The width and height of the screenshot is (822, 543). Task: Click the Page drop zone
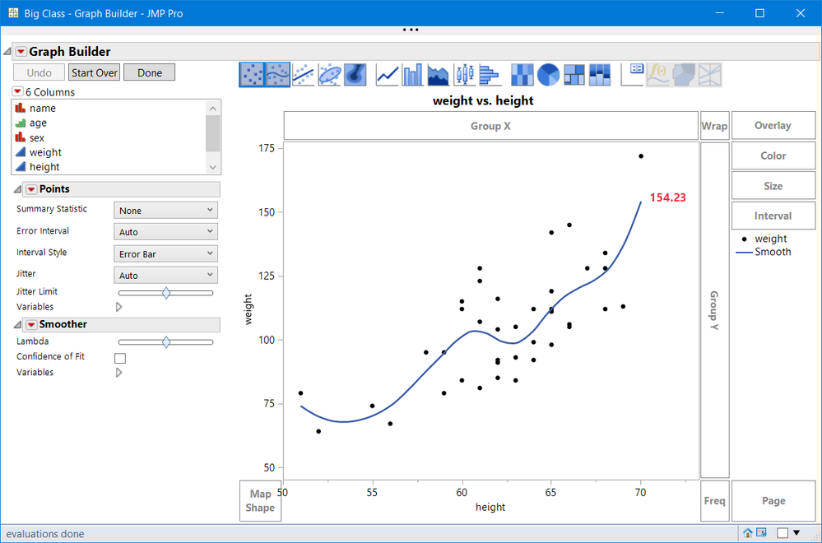click(x=773, y=500)
